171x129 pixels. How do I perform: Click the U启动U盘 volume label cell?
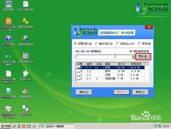tap(110, 79)
